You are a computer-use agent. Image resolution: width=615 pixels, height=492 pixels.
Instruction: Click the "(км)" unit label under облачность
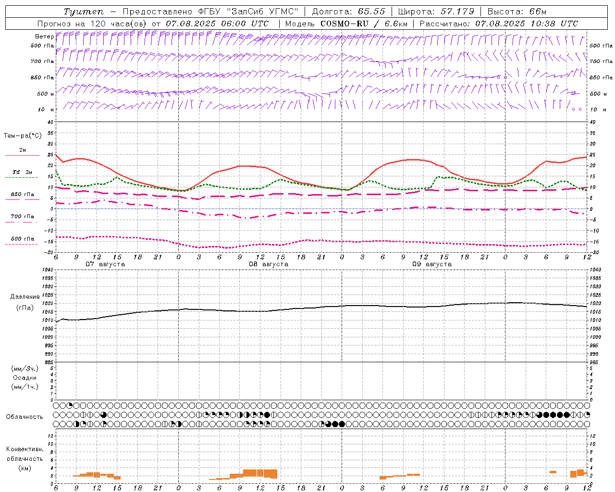click(25, 468)
